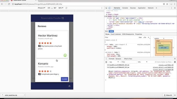Screen dimensions: 177x99
Task: Click the CLOSE button in Reviews dialog
Action: [64, 79]
